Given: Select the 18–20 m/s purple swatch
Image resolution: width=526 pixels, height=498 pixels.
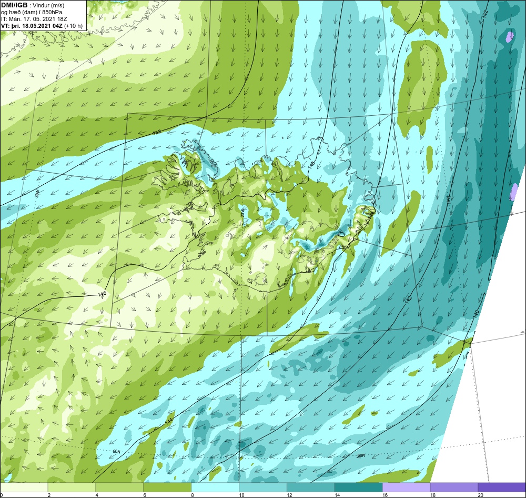Looking at the screenshot, I should click(x=454, y=487).
